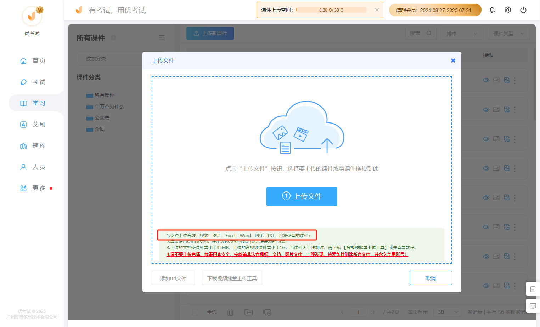Toggle the last row eye preview icon
The width and height of the screenshot is (540, 327).
[x=486, y=286]
